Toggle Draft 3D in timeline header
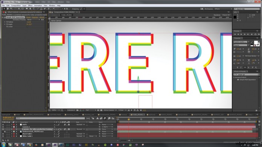262x147 pixels. (93, 118)
